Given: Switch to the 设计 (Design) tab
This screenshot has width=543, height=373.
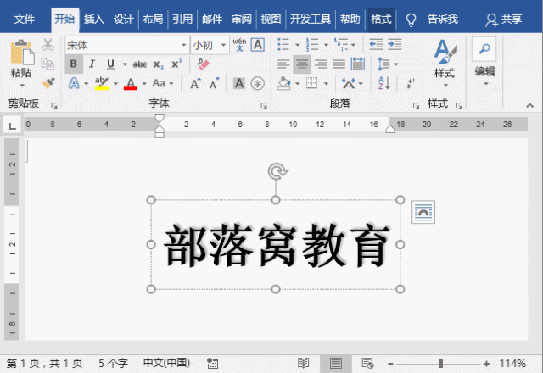Looking at the screenshot, I should pyautogui.click(x=123, y=19).
